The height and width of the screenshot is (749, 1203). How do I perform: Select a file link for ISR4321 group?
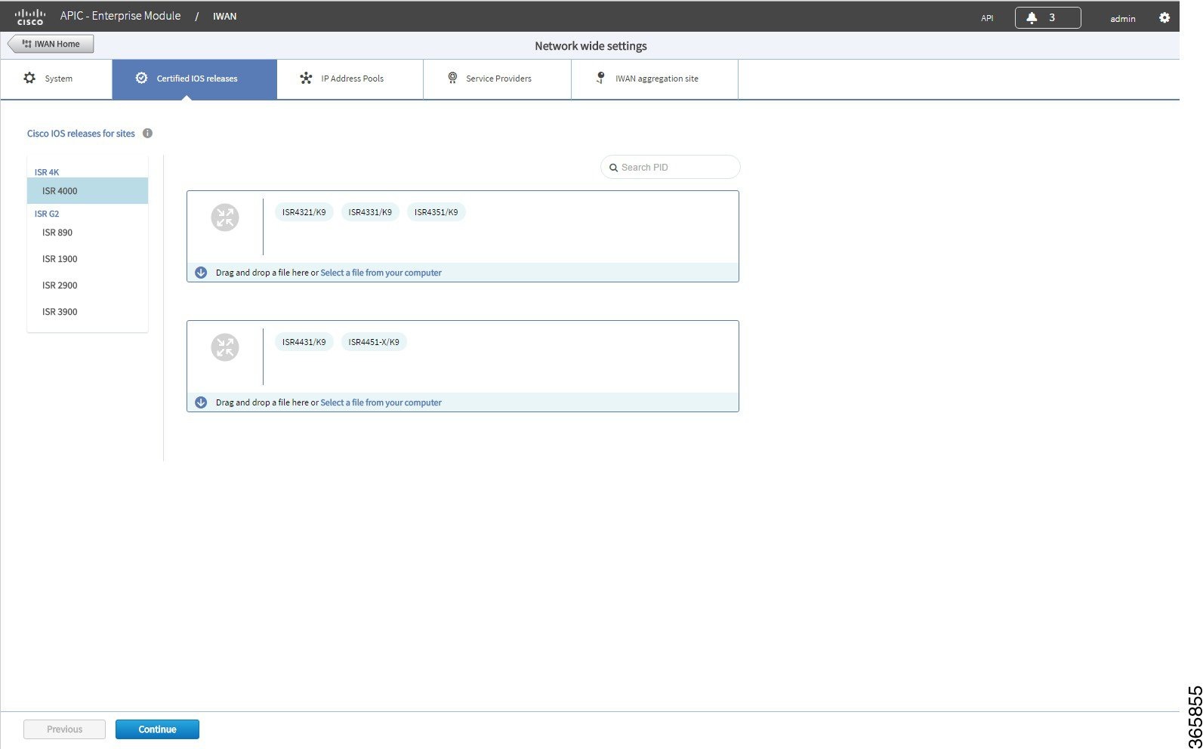coord(381,273)
